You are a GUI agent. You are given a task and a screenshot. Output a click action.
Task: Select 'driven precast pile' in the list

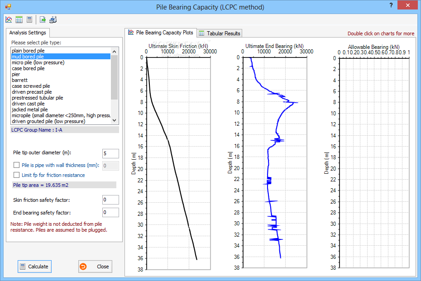tap(61, 92)
